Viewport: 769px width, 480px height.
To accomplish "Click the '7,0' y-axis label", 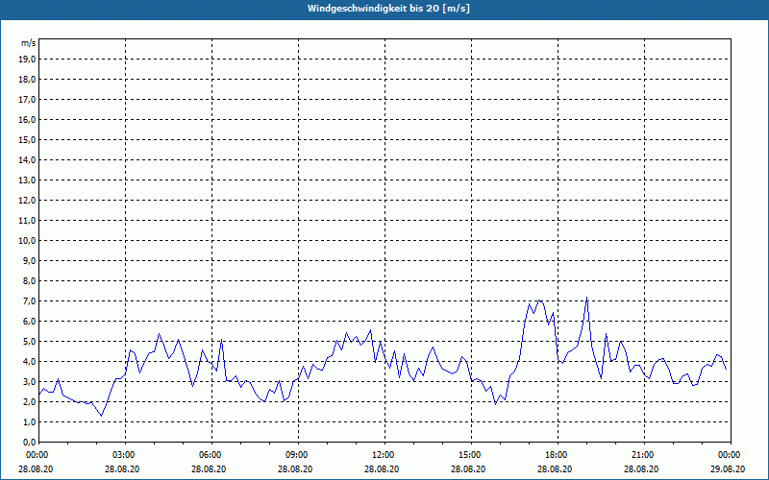I will tap(30, 301).
